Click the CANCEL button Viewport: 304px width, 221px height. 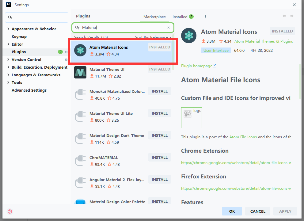point(258,211)
